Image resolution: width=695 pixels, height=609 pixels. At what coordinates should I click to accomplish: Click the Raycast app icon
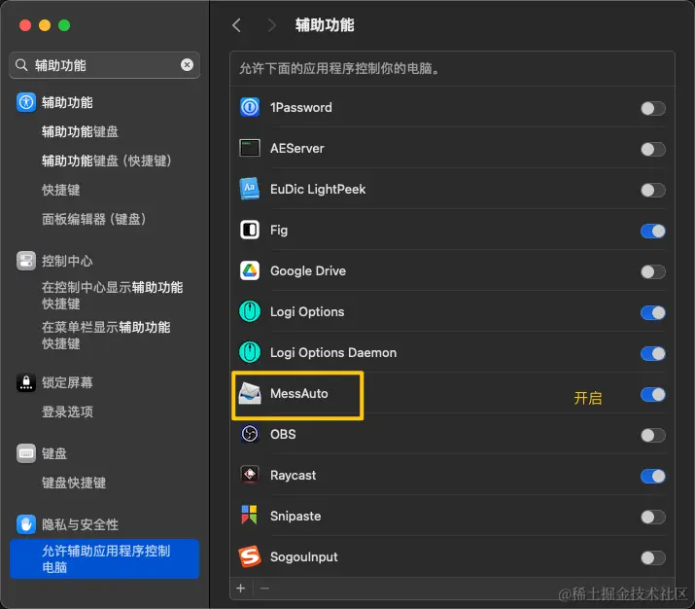tap(250, 475)
